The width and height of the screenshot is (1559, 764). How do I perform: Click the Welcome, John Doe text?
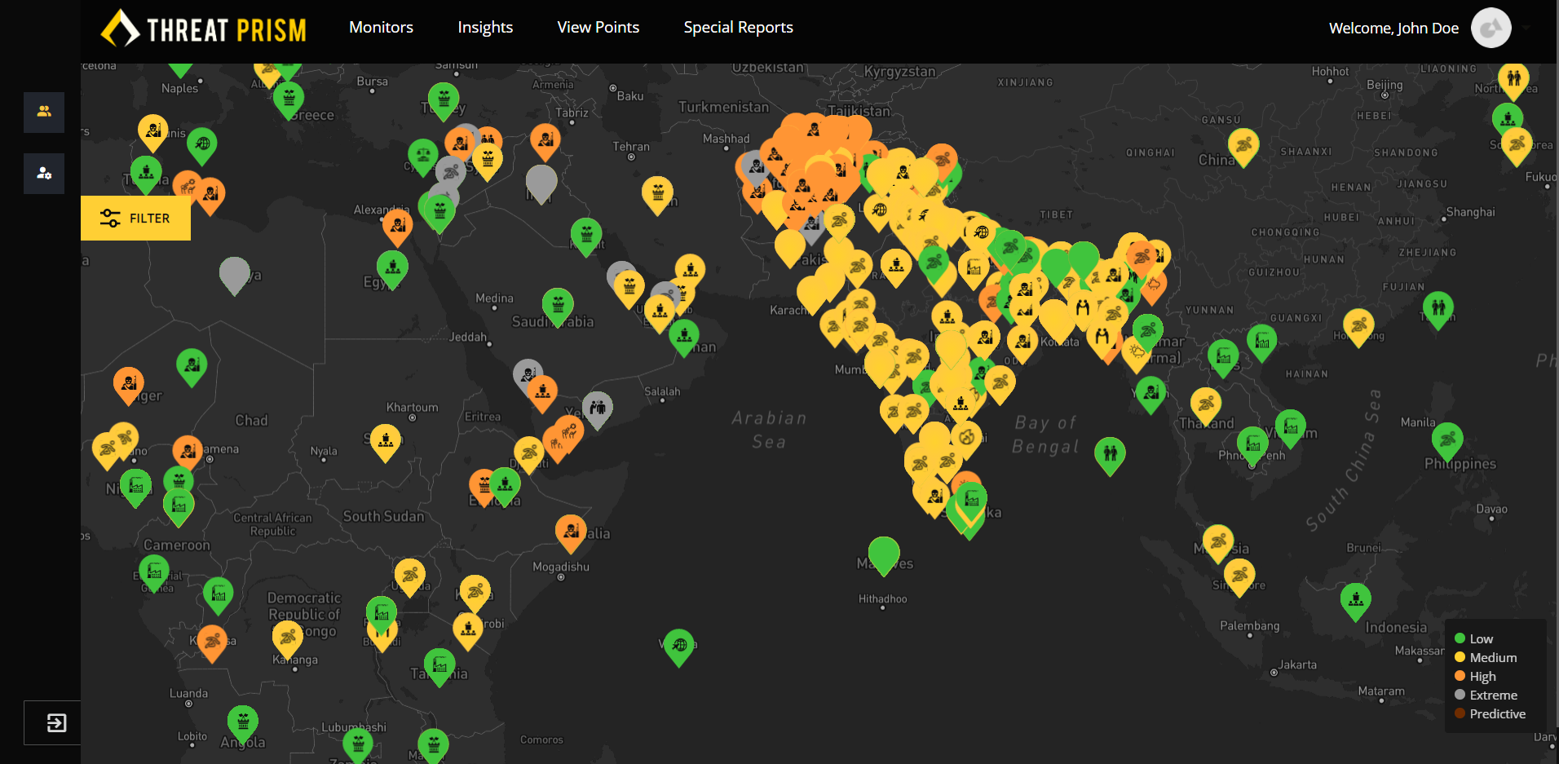click(x=1393, y=29)
